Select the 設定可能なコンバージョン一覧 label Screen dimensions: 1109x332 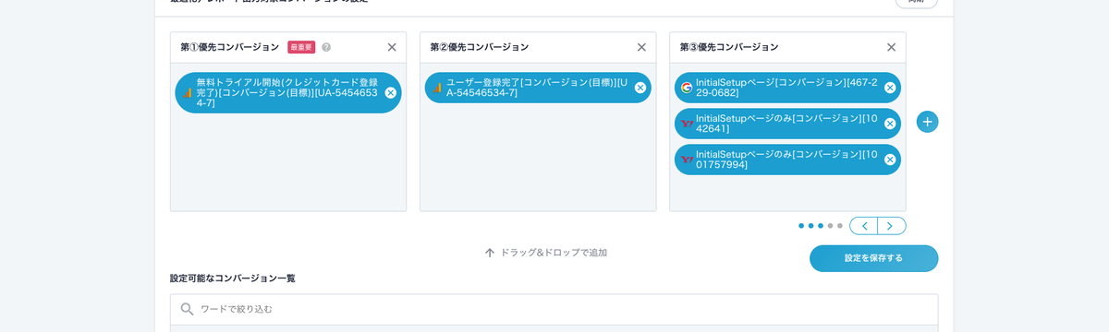(x=233, y=278)
